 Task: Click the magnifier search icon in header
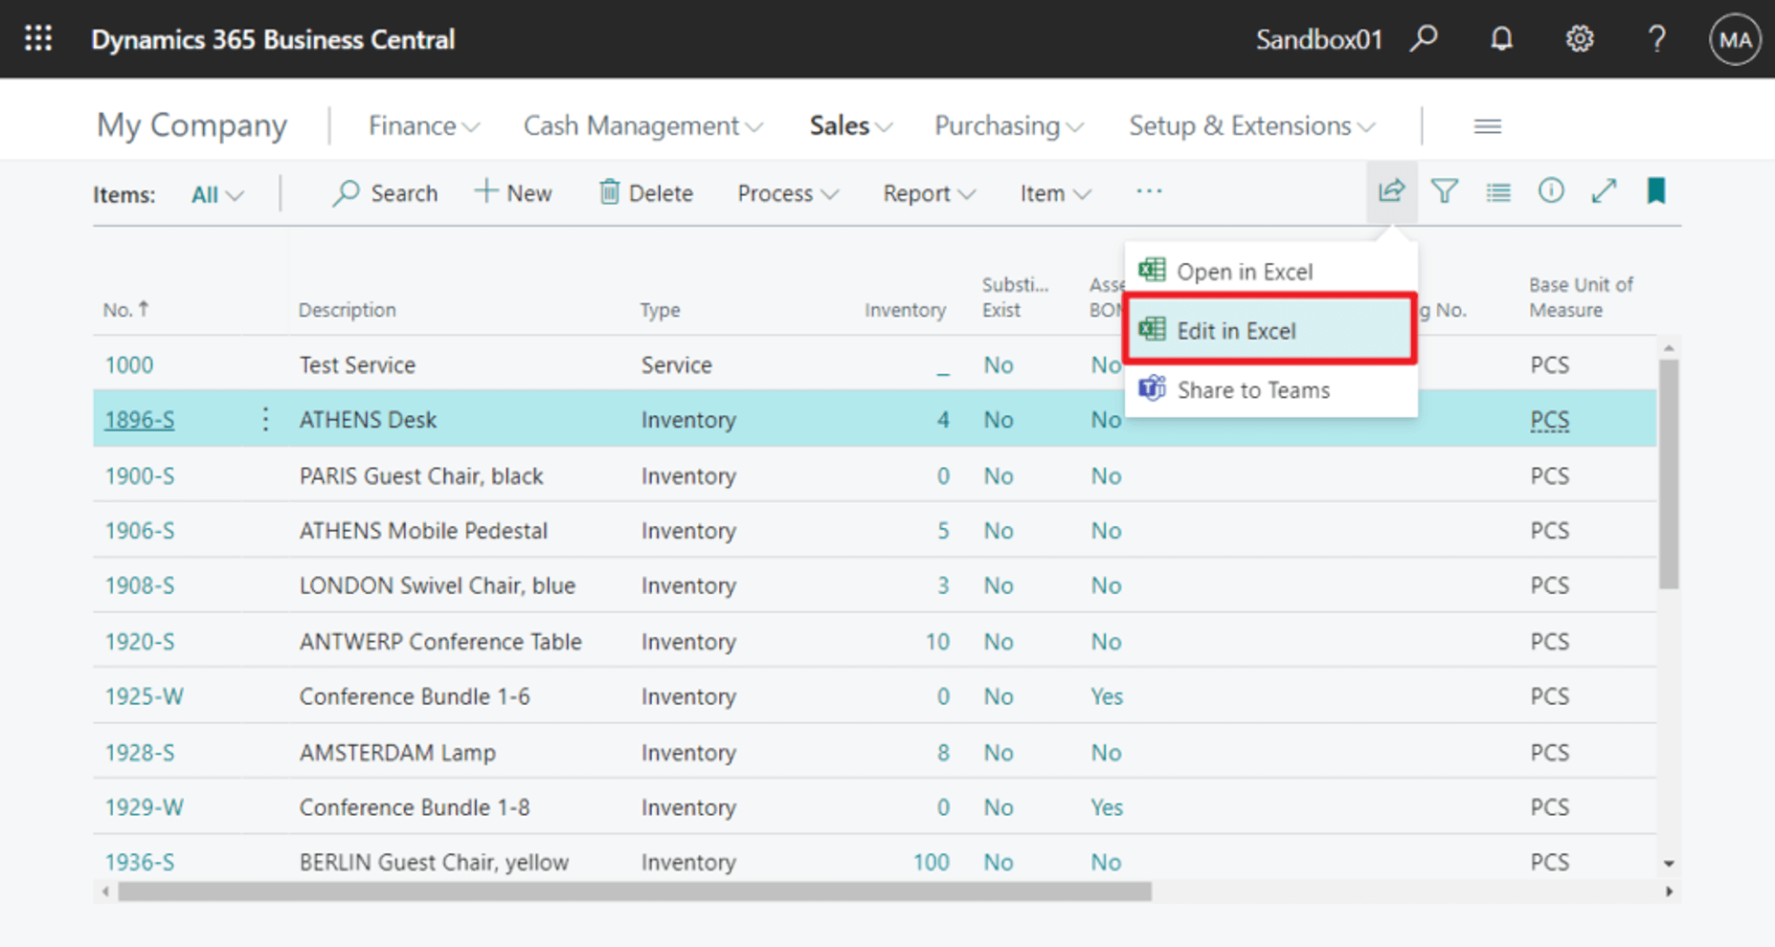click(1424, 39)
